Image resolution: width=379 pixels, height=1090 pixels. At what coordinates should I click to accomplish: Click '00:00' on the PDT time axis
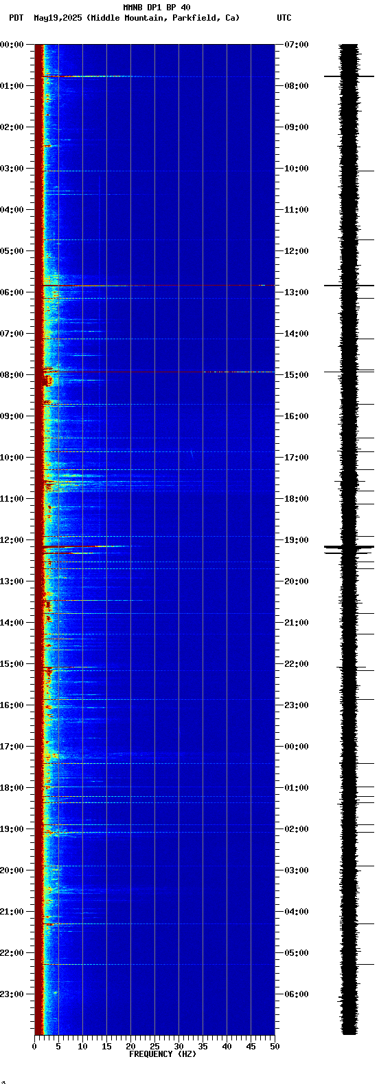click(12, 45)
